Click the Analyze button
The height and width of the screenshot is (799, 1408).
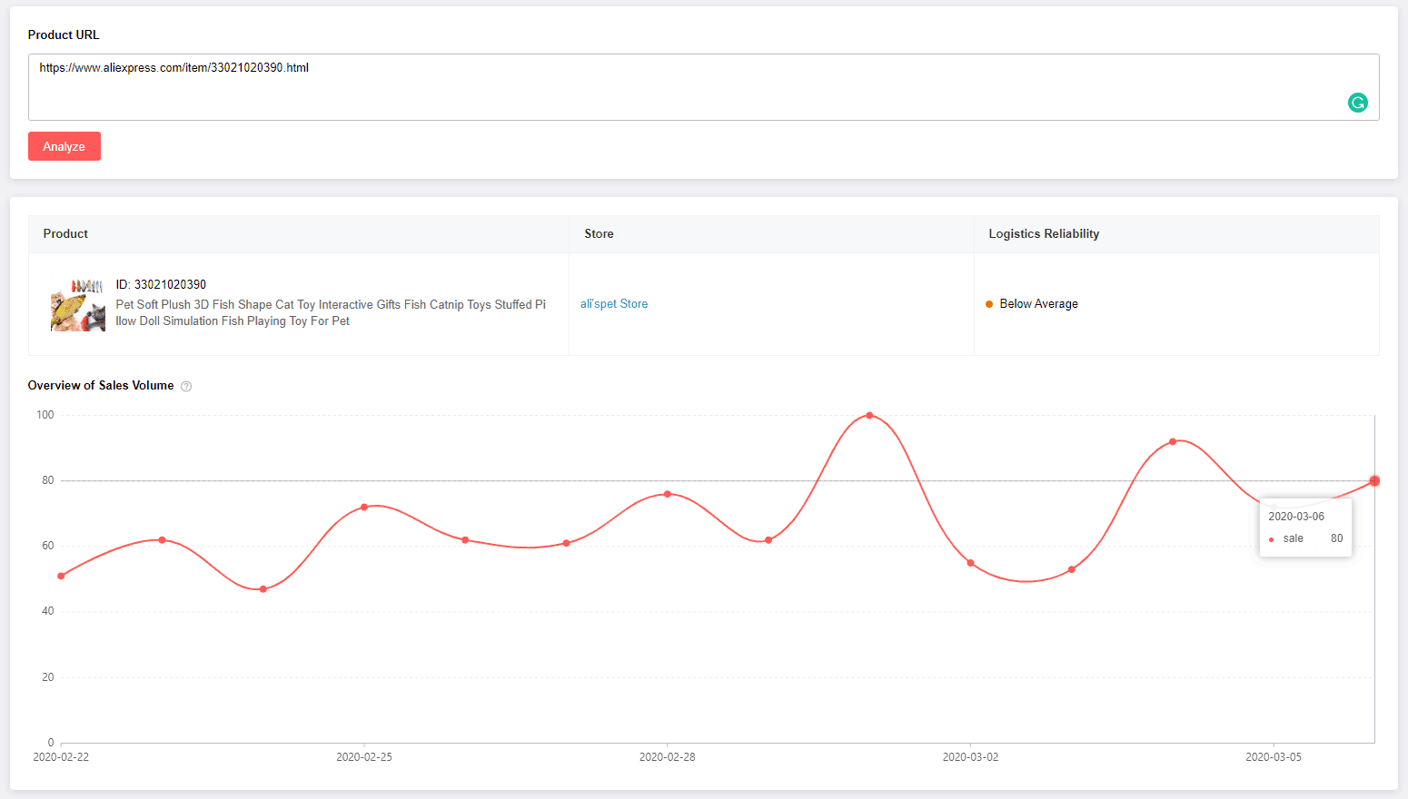(64, 146)
